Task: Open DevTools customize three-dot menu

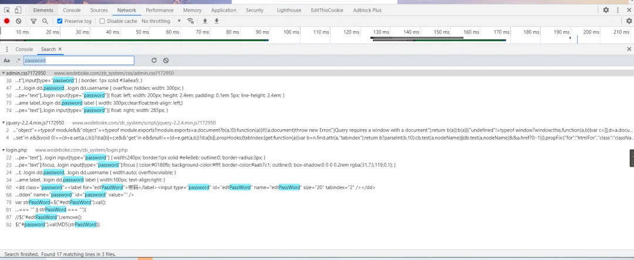Action: coord(618,10)
